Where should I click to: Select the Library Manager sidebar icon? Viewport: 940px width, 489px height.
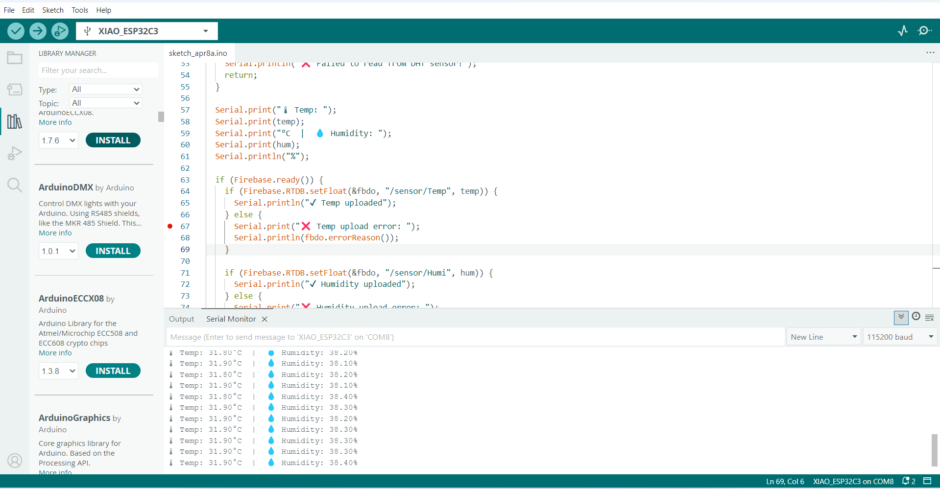click(15, 121)
